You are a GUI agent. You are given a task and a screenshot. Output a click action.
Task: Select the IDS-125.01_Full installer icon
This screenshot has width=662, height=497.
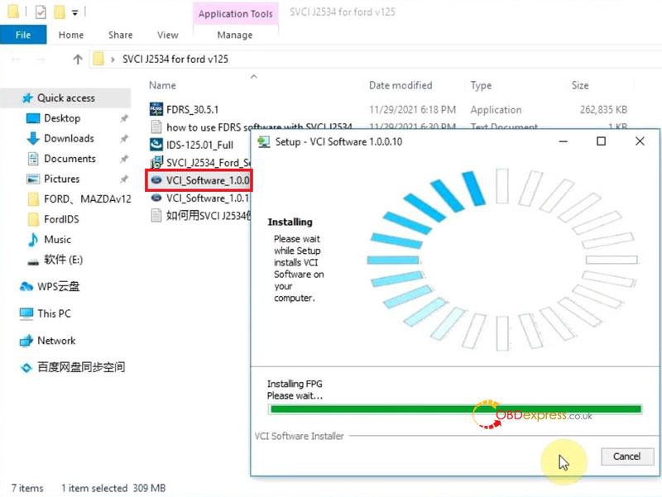156,145
